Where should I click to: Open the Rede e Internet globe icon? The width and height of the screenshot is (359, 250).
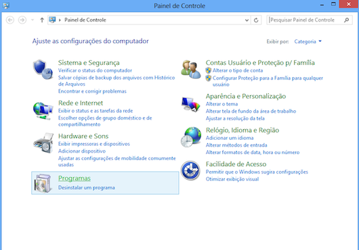click(43, 111)
